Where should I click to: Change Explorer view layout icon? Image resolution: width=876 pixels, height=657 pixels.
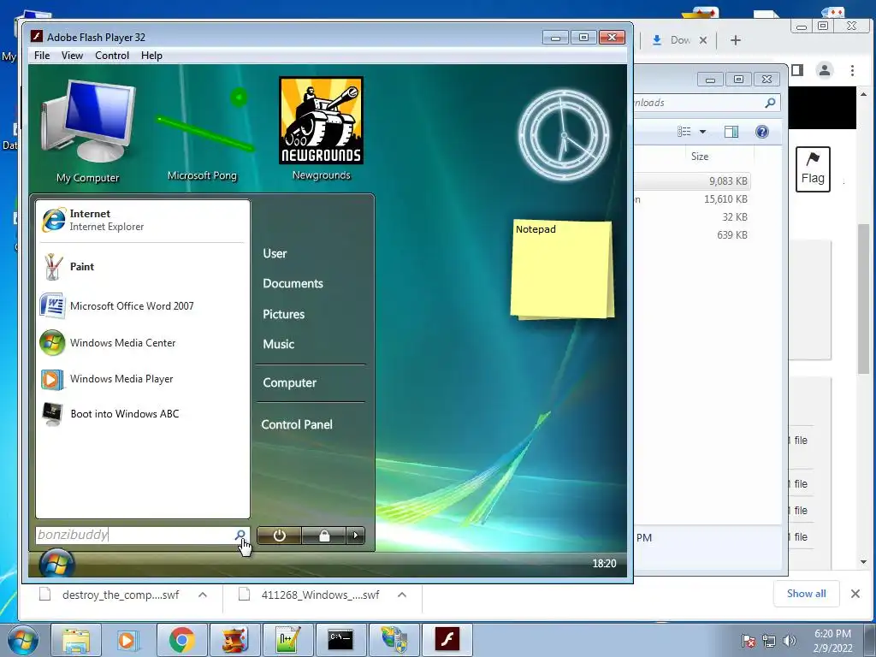click(684, 131)
